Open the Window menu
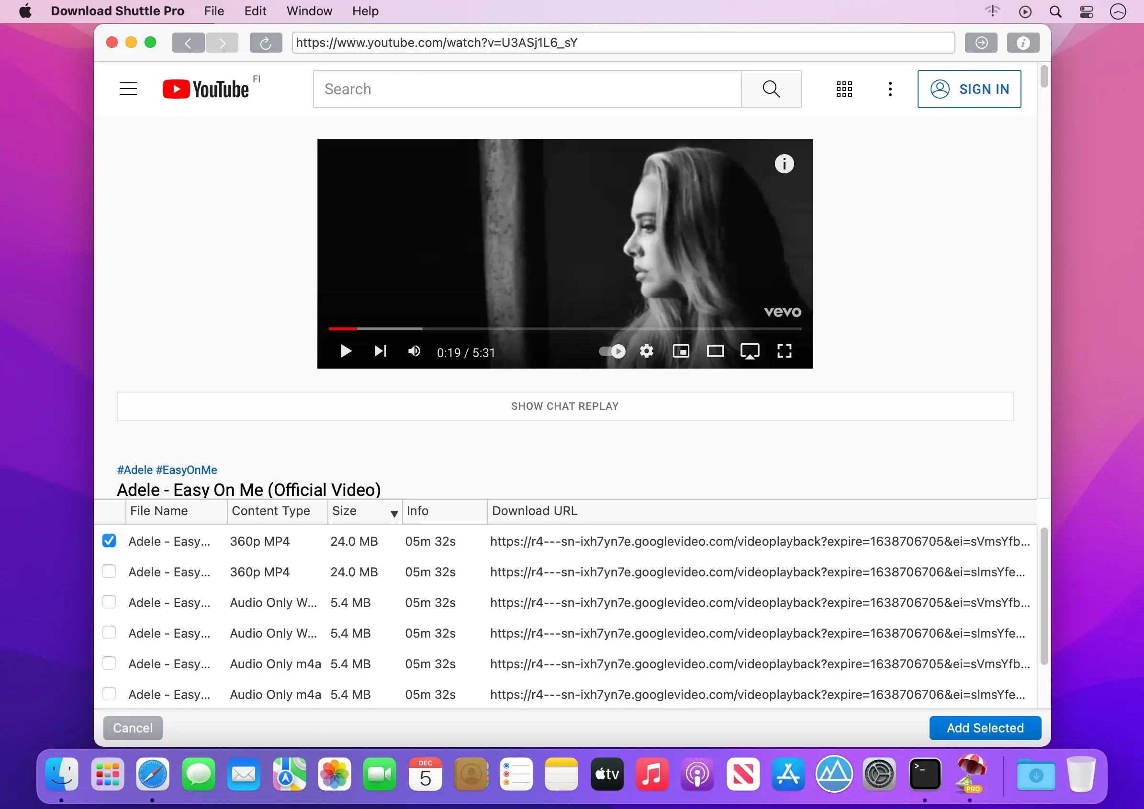 click(309, 11)
